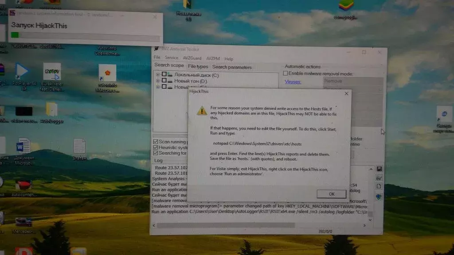Click the 392/0/0 status bar counter
Image resolution: width=454 pixels, height=255 pixels.
(325, 231)
